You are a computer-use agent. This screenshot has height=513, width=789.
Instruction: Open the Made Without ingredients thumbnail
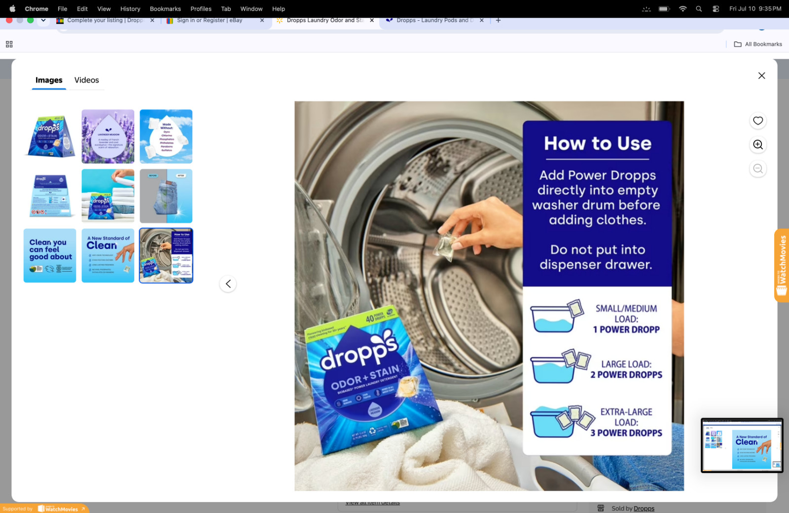pos(166,137)
